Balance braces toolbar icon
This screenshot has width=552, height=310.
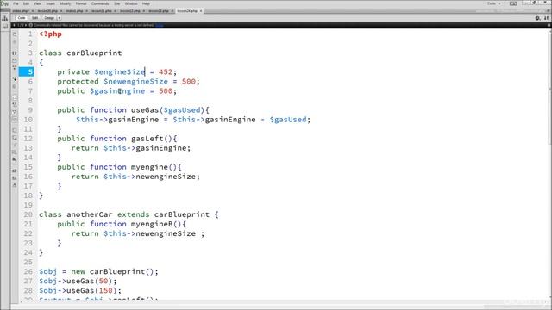point(15,86)
